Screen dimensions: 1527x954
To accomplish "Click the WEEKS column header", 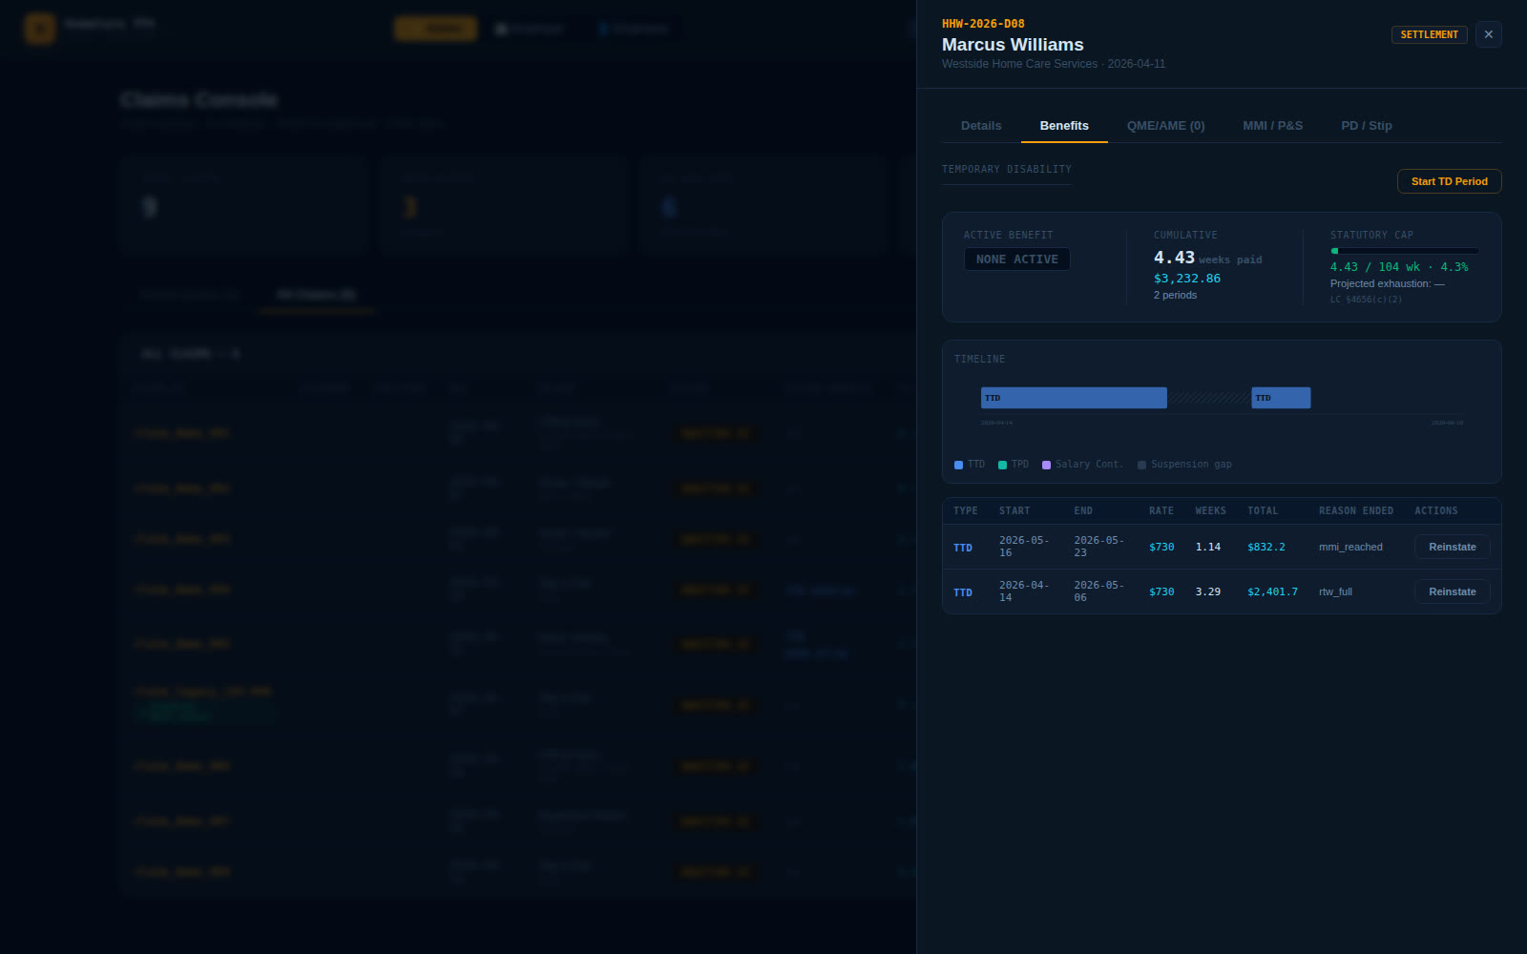I will coord(1210,511).
